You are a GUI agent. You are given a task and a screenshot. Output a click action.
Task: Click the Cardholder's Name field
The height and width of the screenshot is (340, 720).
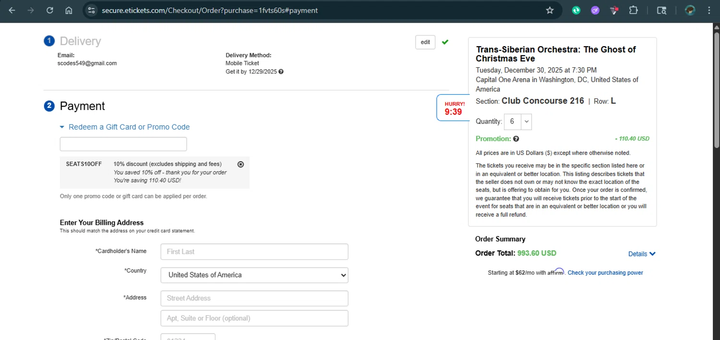tap(254, 252)
